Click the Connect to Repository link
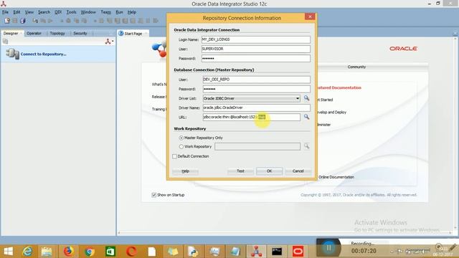 pos(43,54)
